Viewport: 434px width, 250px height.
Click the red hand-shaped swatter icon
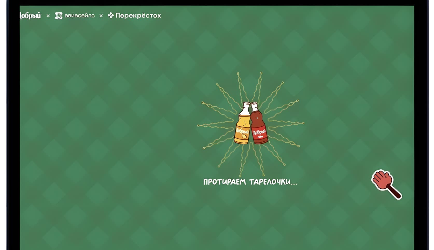pyautogui.click(x=386, y=184)
